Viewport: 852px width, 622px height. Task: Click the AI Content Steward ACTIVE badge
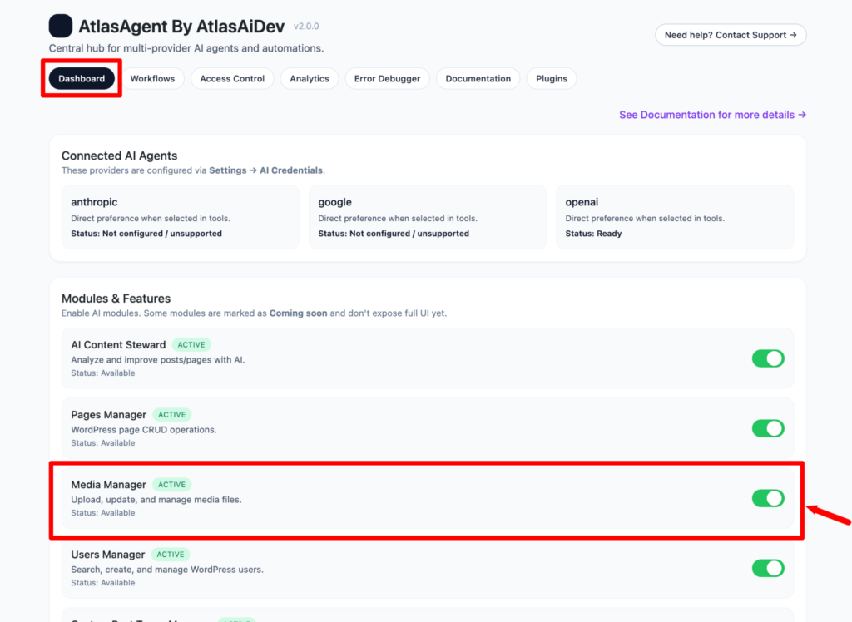(x=191, y=344)
